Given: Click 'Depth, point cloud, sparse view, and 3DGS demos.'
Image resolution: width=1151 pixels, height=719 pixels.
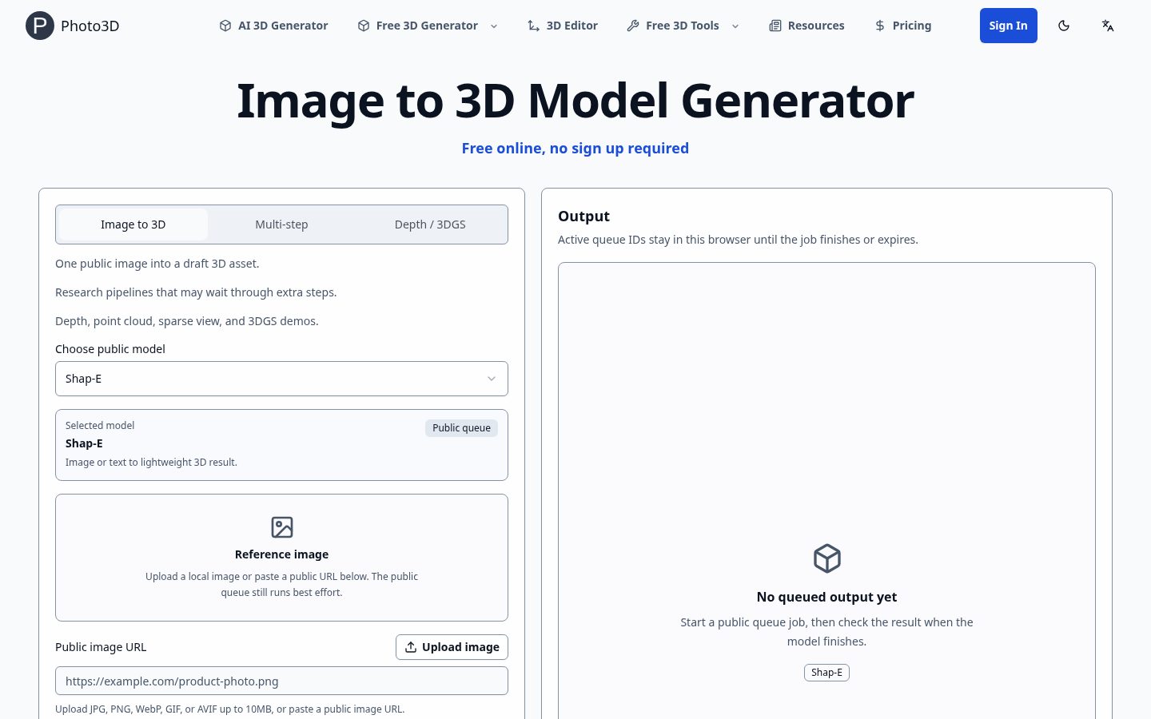Looking at the screenshot, I should [x=187, y=321].
